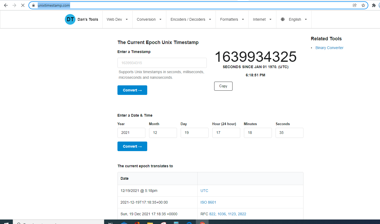Open the Binary Converter related tool
Image resolution: width=380 pixels, height=224 pixels.
click(329, 48)
